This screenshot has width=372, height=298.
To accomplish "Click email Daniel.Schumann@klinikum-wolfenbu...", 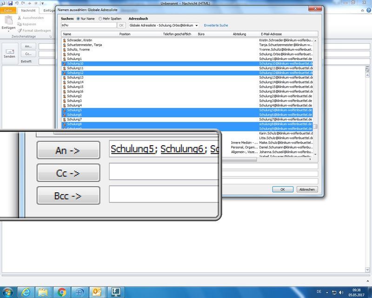I will coord(286,147).
